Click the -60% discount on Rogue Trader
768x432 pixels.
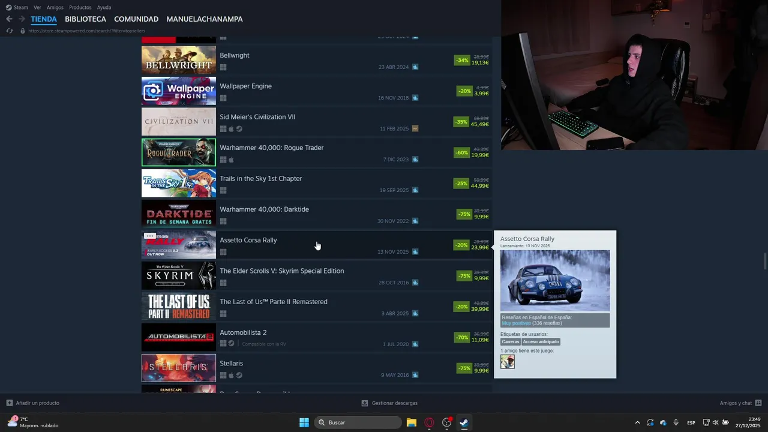coord(461,152)
